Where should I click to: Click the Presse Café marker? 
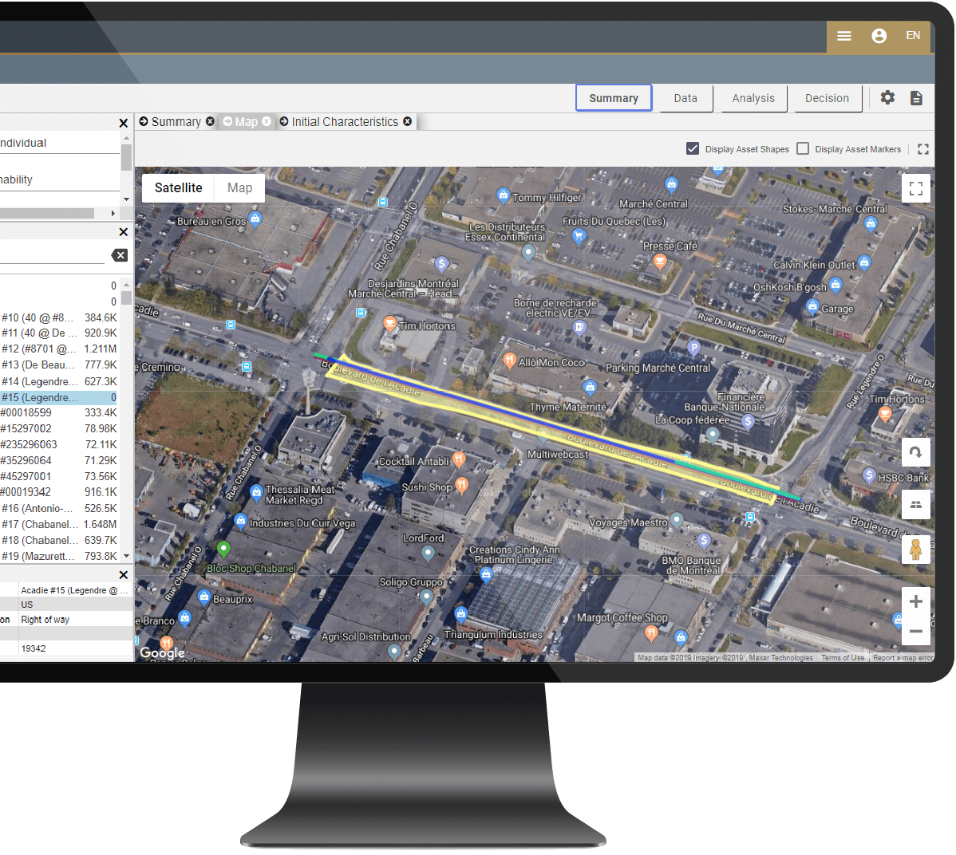coord(659,262)
